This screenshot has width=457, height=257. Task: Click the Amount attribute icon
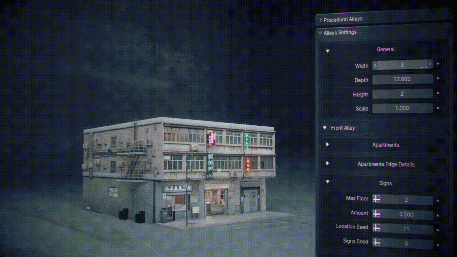(x=377, y=213)
